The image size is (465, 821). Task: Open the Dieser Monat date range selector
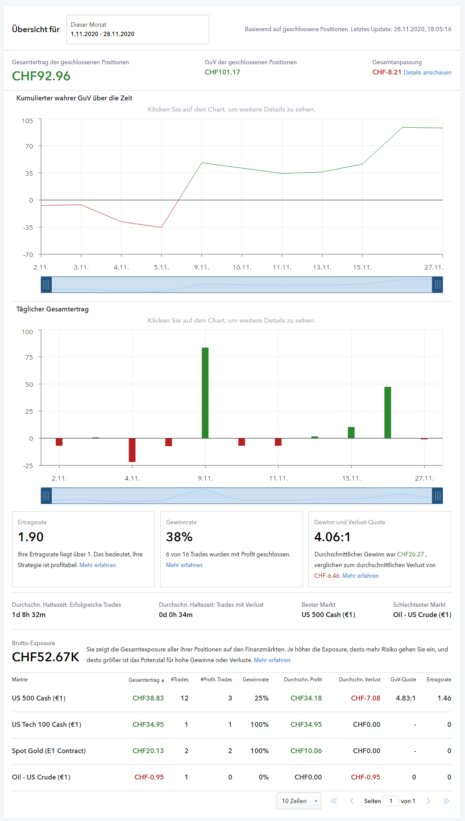[x=137, y=29]
